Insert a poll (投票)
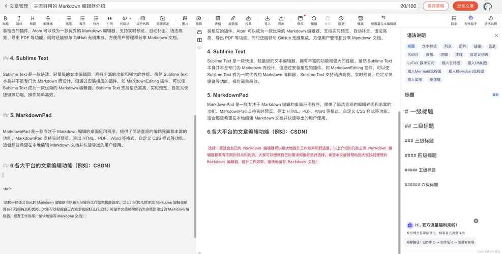The image size is (502, 254). tap(248, 20)
